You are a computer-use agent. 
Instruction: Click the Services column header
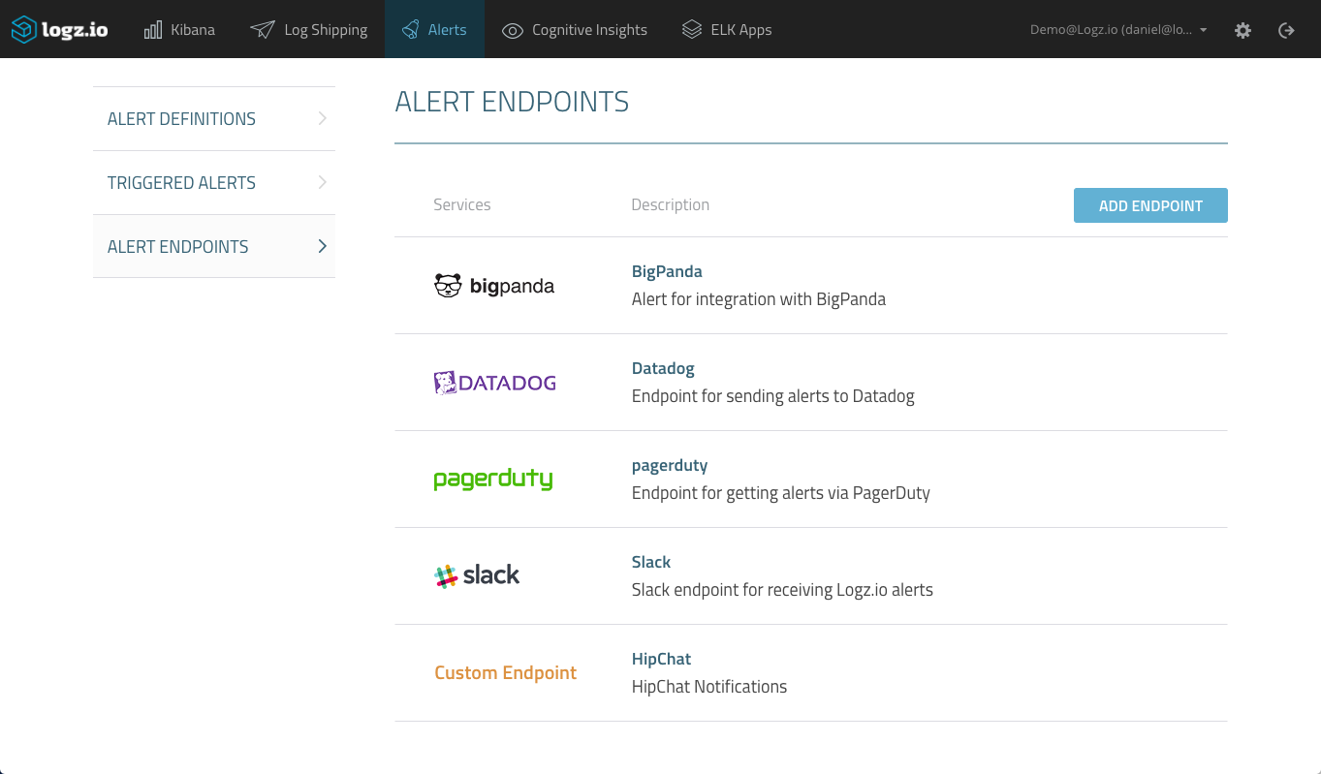[461, 204]
